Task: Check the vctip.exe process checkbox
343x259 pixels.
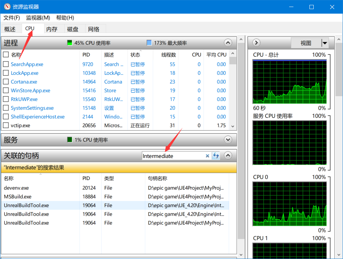Action: coord(6,125)
